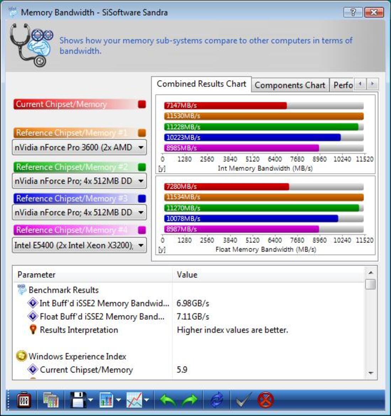391x416 pixels.
Task: Click the bar chart report icon
Action: coord(106,400)
